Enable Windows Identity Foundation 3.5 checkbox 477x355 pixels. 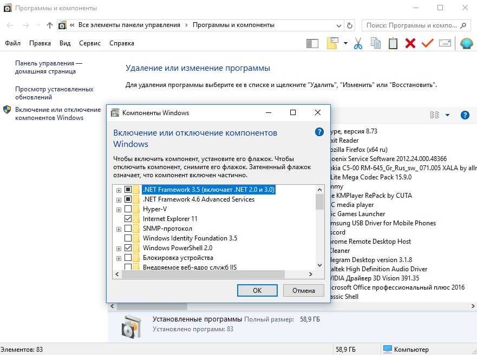(x=128, y=238)
